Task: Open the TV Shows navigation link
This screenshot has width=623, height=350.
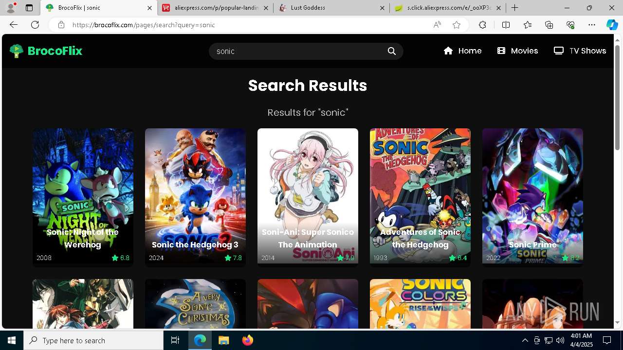Action: point(580,51)
